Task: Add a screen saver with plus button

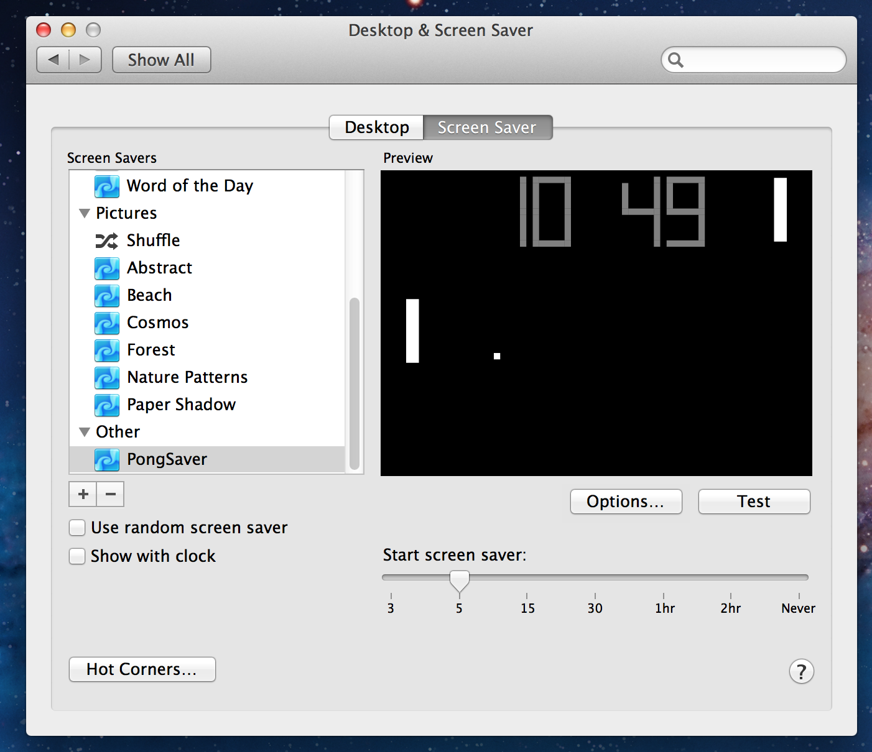Action: 83,494
